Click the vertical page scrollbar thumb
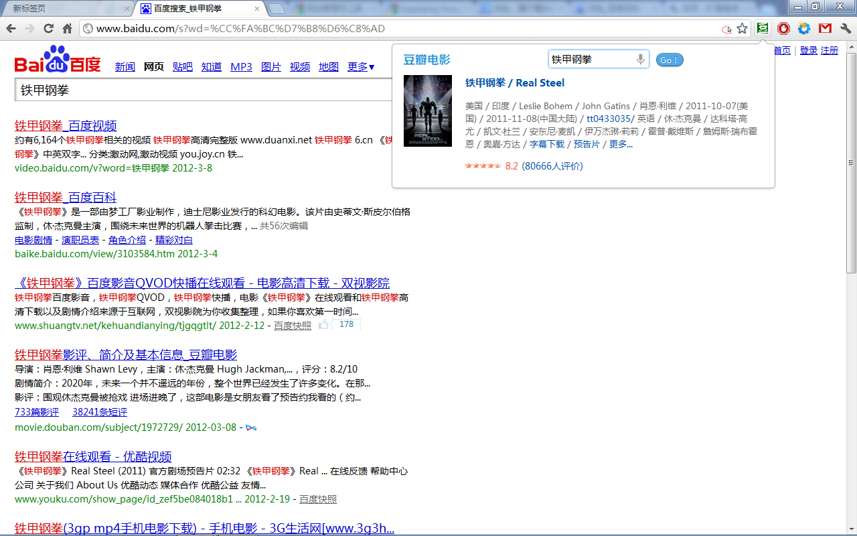The height and width of the screenshot is (536, 857). coord(852,163)
